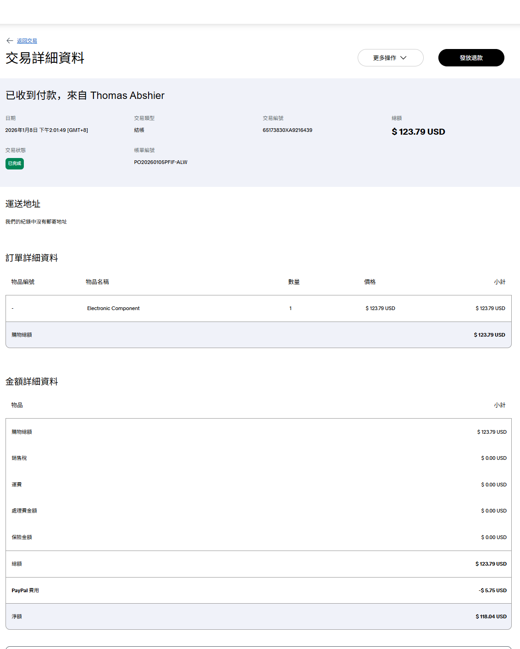Click the -$5.75 USD fee amount

tap(492, 590)
